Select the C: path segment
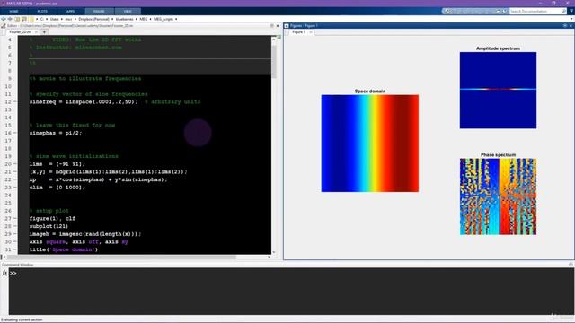Image resolution: width=575 pixels, height=323 pixels. (42, 19)
